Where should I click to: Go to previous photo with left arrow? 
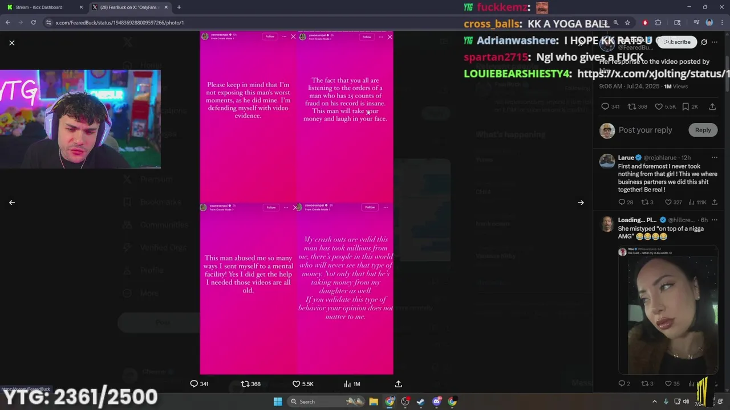click(12, 202)
